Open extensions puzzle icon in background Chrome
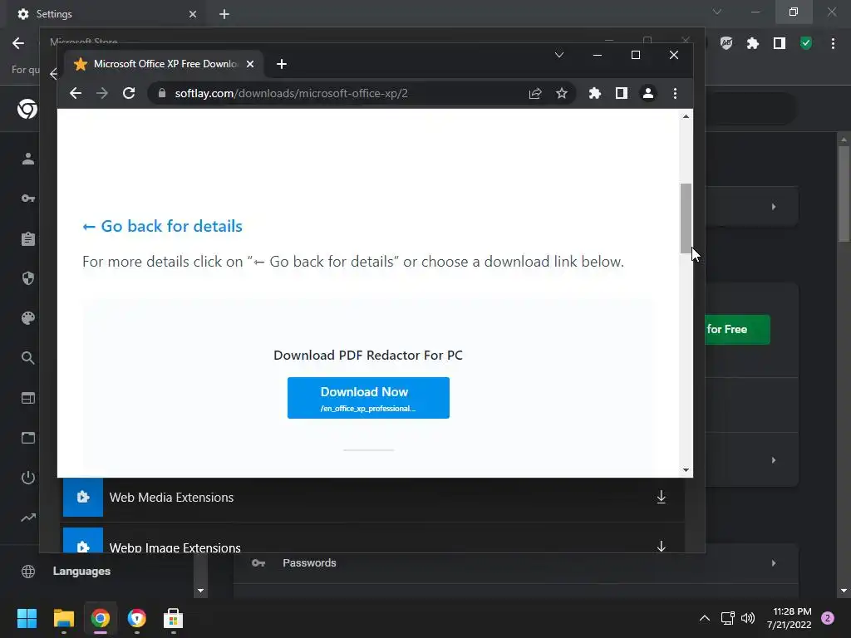The height and width of the screenshot is (638, 851). coord(753,43)
